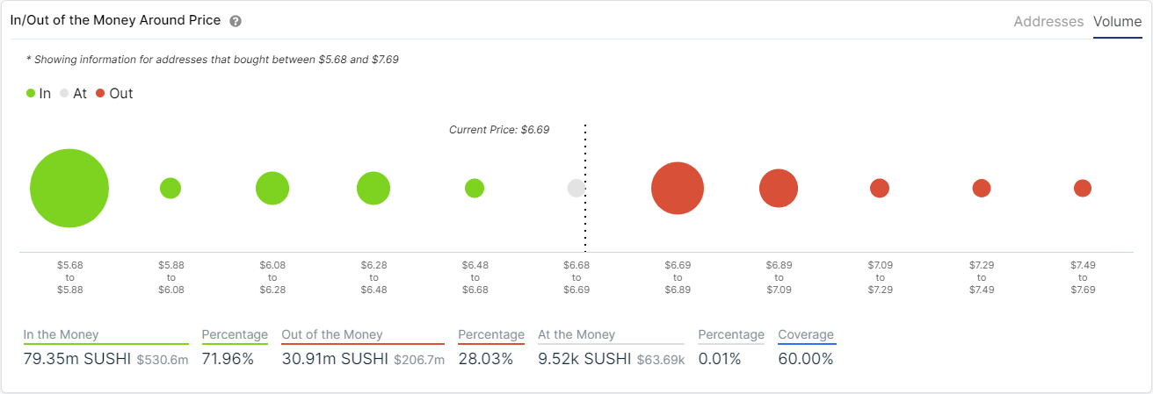Toggle the red Out legend dot
This screenshot has width=1153, height=394.
pyautogui.click(x=100, y=93)
